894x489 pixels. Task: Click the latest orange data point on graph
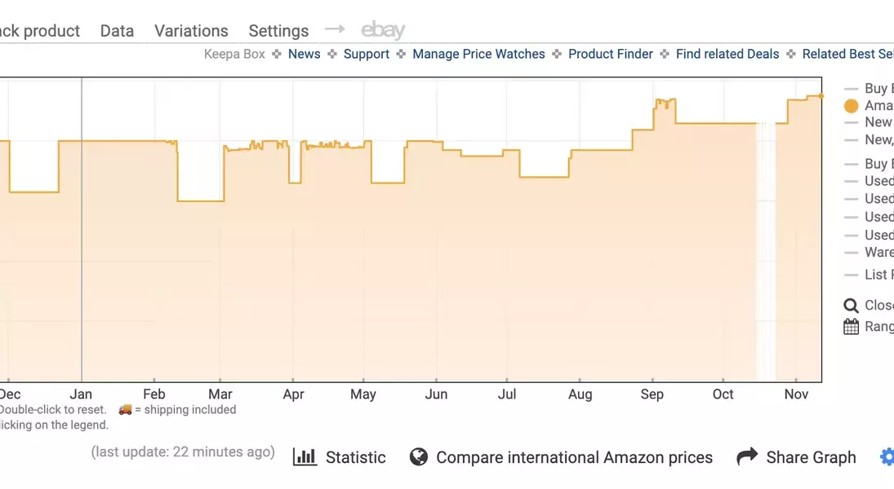tap(821, 96)
